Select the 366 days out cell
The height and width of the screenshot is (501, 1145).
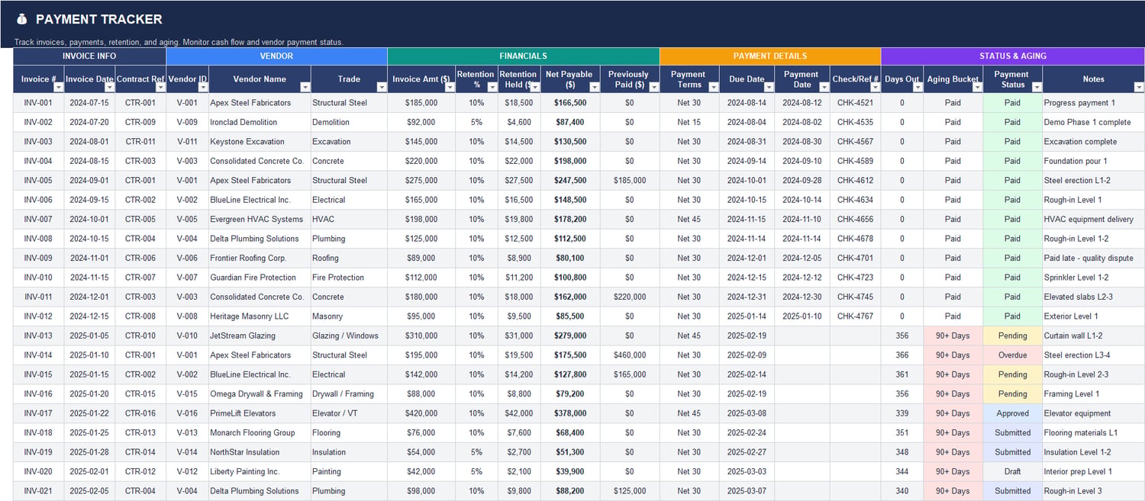point(902,355)
